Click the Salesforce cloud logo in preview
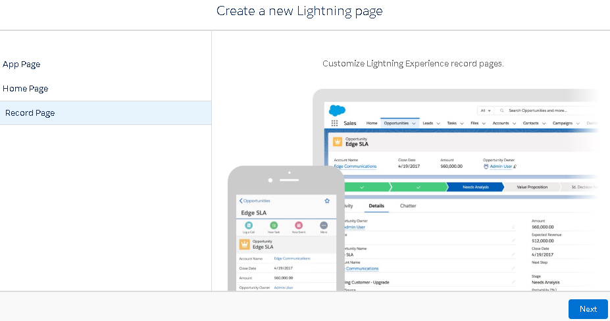 [x=337, y=111]
